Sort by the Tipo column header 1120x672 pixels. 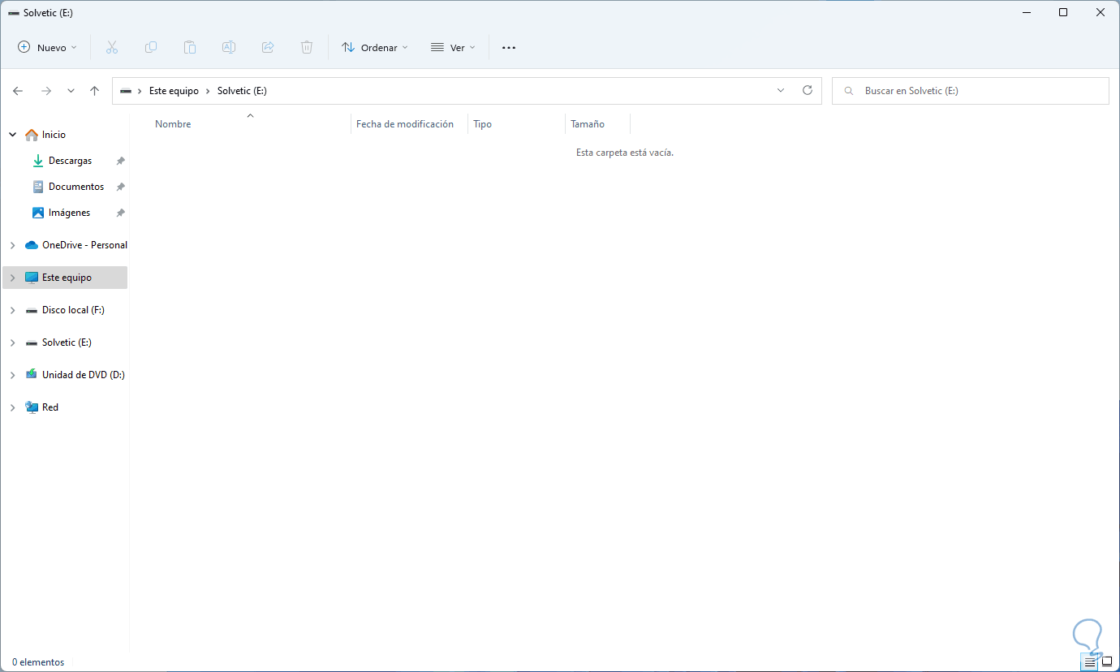(483, 124)
